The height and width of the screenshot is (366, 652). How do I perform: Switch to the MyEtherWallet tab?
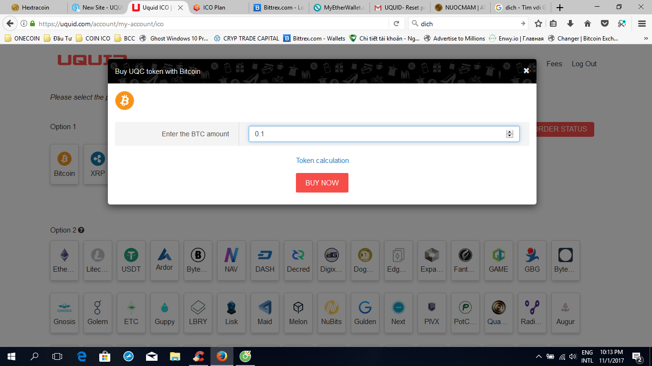coord(338,8)
